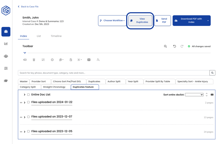
Task: Collapse the Toolbar section chevron
Action: pyautogui.click(x=25, y=53)
